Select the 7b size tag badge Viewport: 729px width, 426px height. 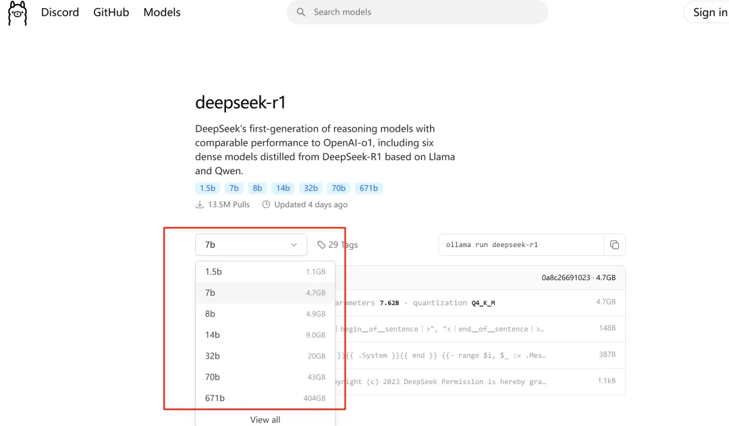coord(234,188)
